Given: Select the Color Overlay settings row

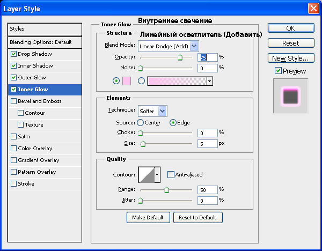Looking at the screenshot, I should (x=45, y=149).
